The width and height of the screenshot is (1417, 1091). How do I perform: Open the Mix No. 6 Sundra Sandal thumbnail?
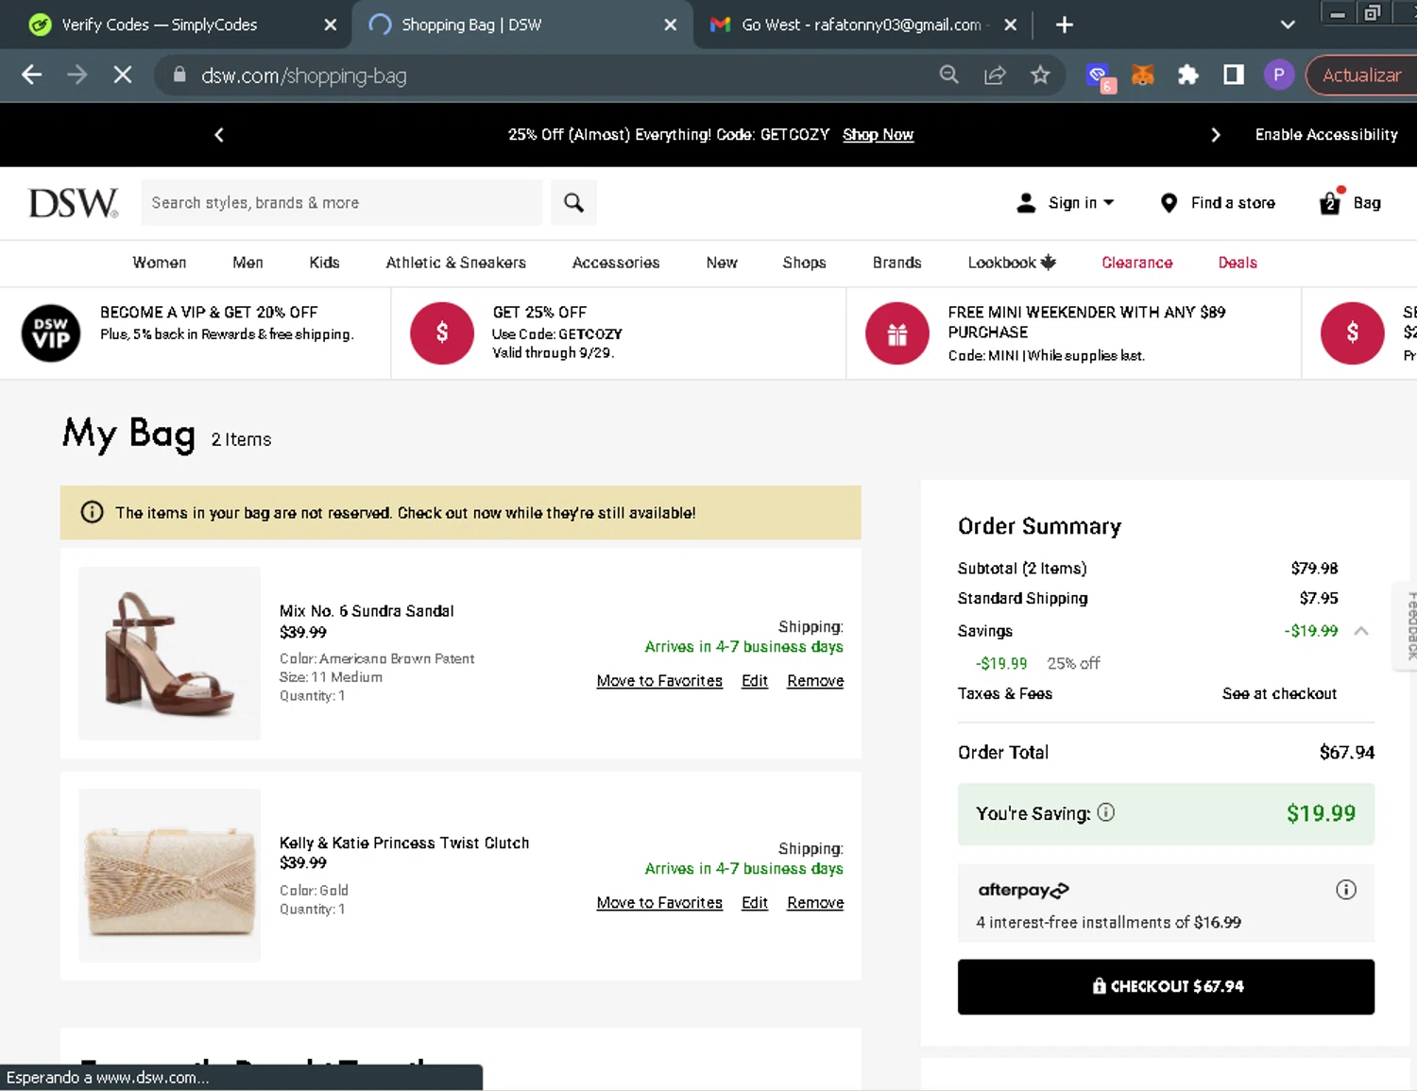[170, 654]
